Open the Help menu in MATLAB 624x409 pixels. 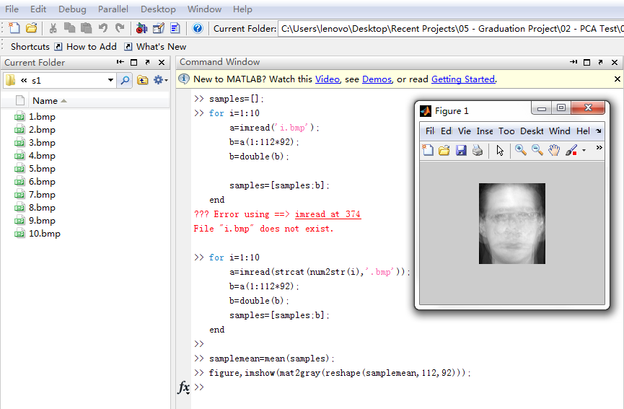(242, 9)
